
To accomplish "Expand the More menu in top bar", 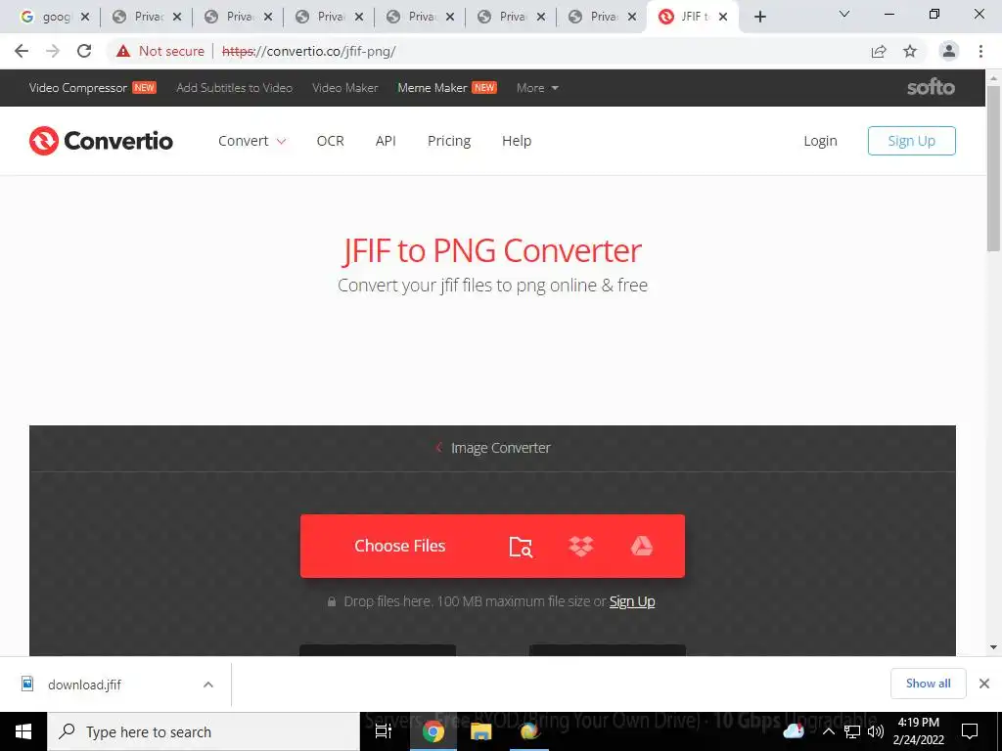I will [537, 87].
